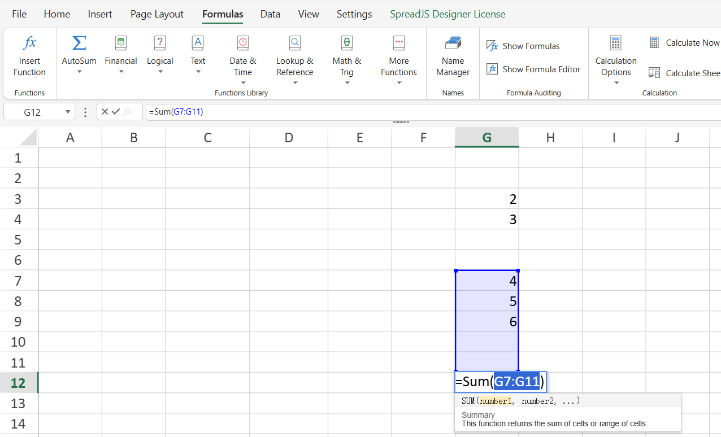The image size is (721, 437).
Task: Expand the AutoSum dropdown arrow
Action: pos(79,72)
